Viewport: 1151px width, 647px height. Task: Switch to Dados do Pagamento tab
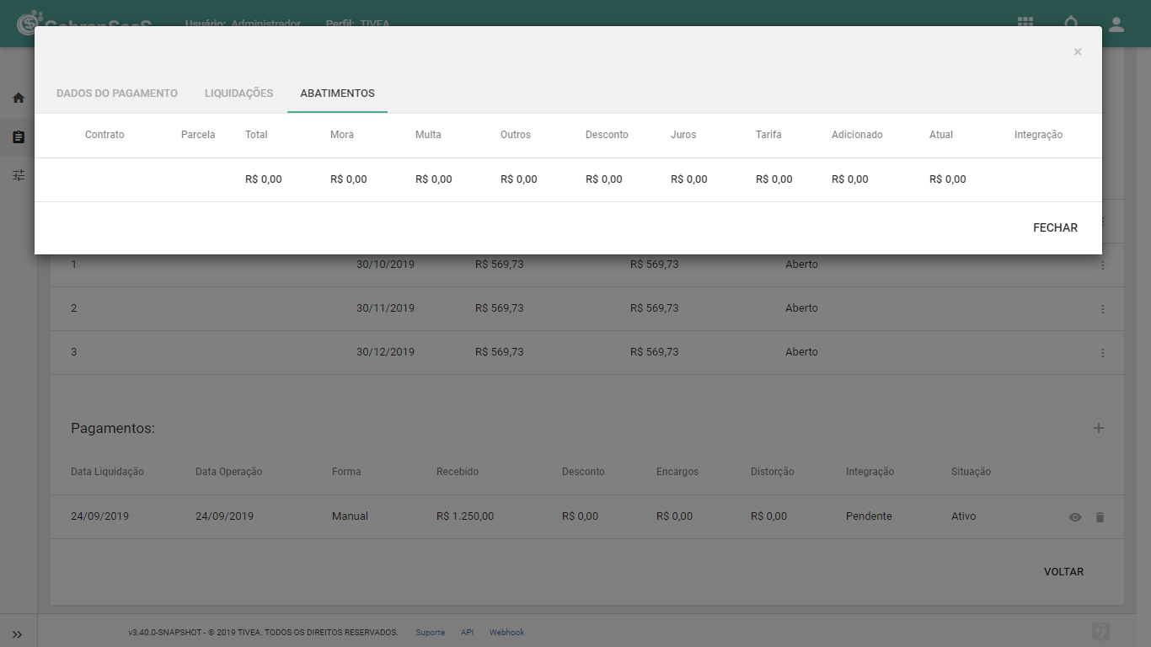[x=117, y=94]
